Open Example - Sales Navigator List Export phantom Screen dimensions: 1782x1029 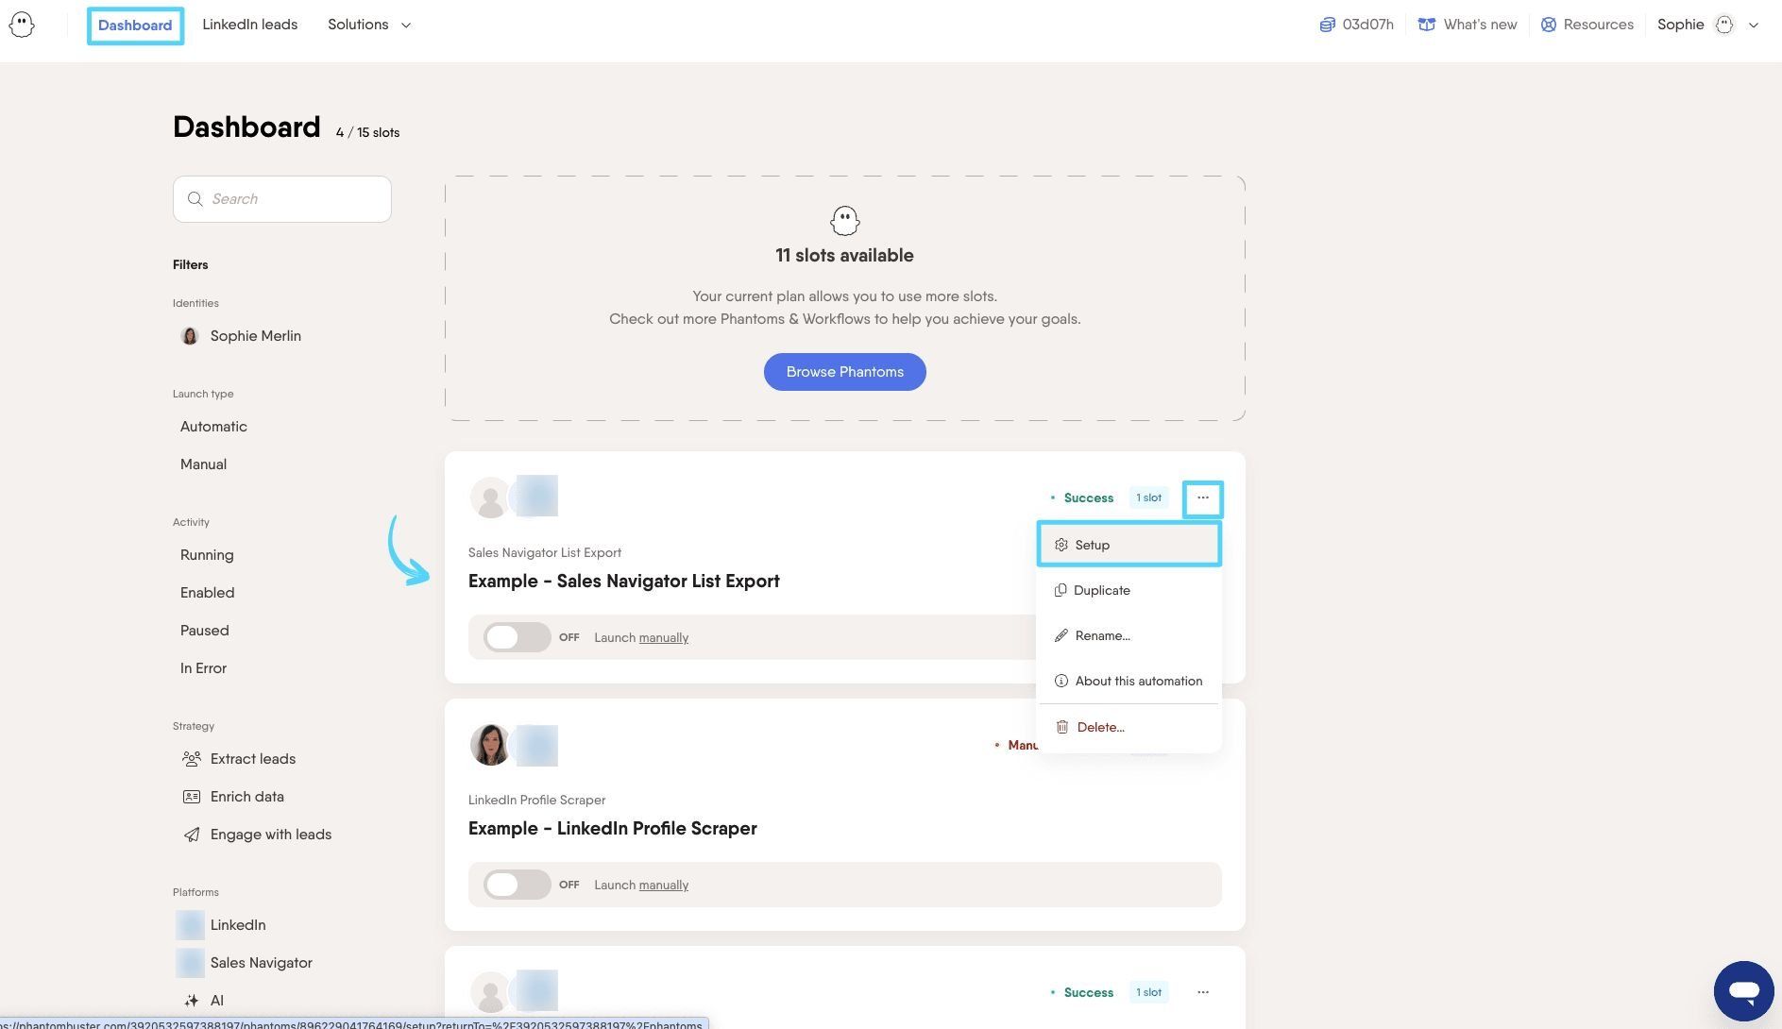tap(624, 582)
